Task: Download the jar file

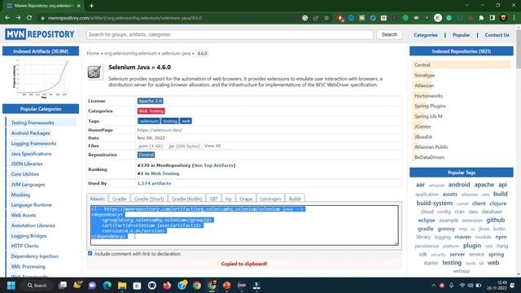Action: [184, 146]
